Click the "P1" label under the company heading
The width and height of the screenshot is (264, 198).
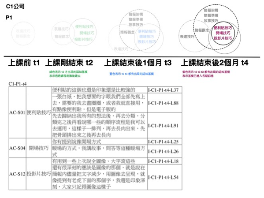click(9, 18)
